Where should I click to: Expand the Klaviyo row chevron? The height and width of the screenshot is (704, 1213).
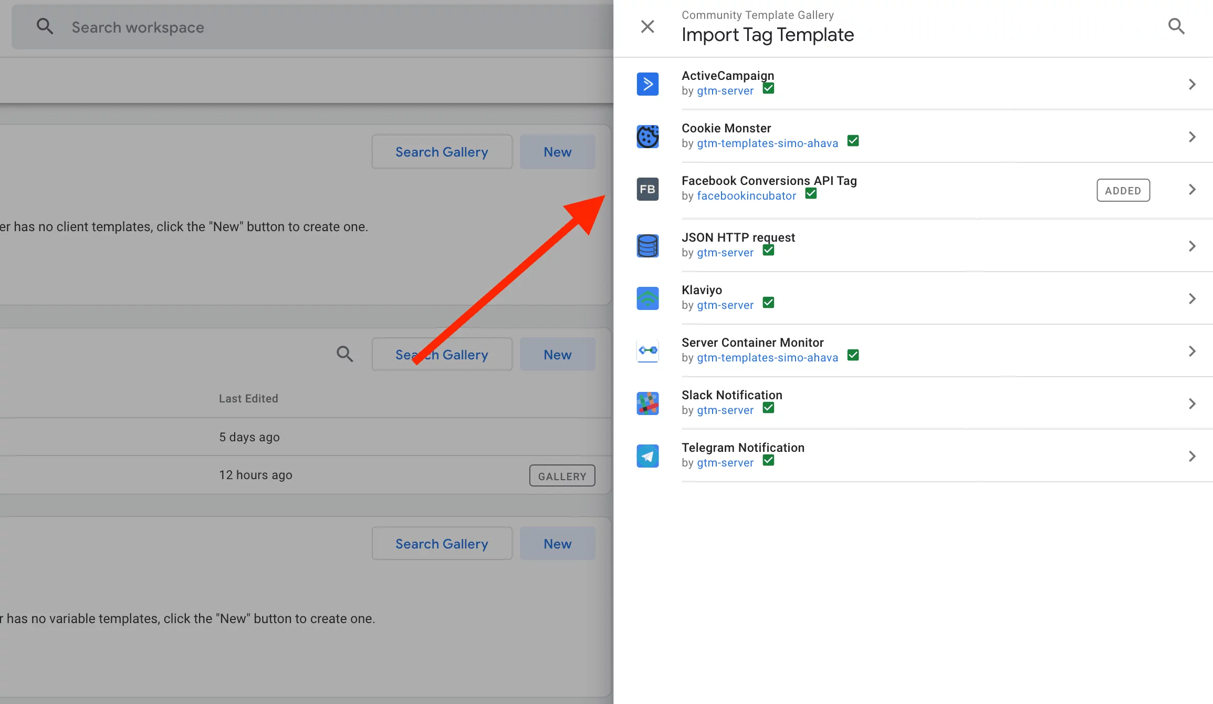click(x=1192, y=298)
